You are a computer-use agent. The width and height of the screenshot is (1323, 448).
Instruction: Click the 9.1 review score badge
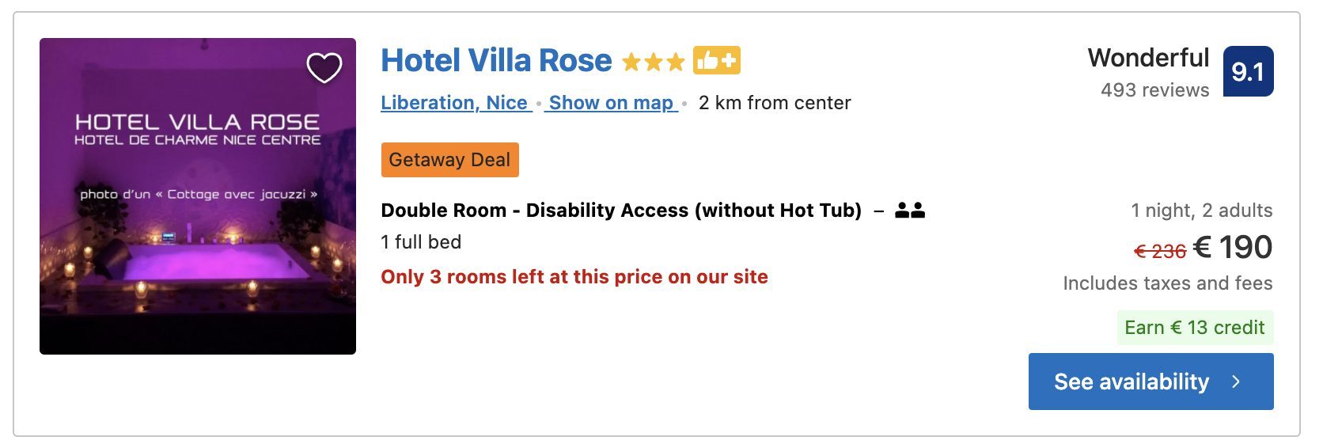tap(1248, 72)
